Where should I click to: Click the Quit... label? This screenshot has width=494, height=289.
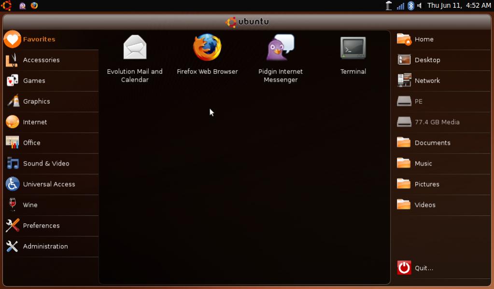point(424,268)
